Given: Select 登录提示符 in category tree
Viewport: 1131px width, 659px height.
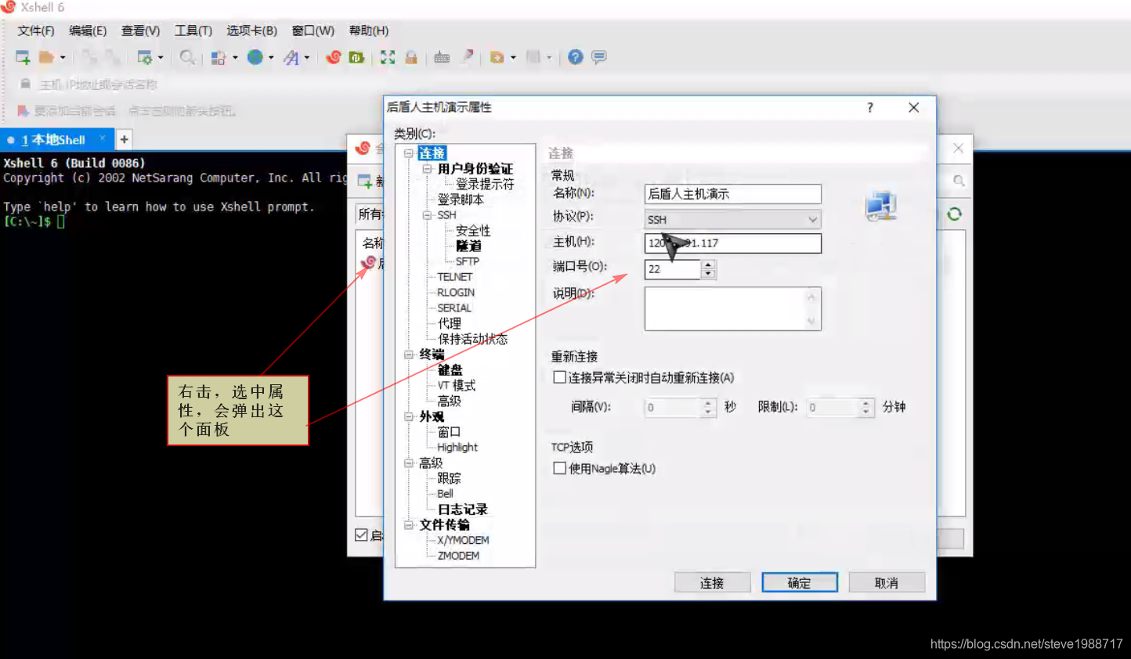Looking at the screenshot, I should pyautogui.click(x=485, y=184).
